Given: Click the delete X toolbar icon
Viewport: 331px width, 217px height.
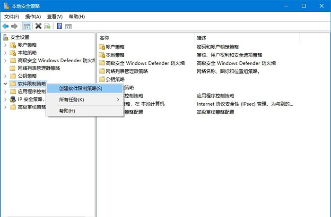Looking at the screenshot, I should coord(38,26).
